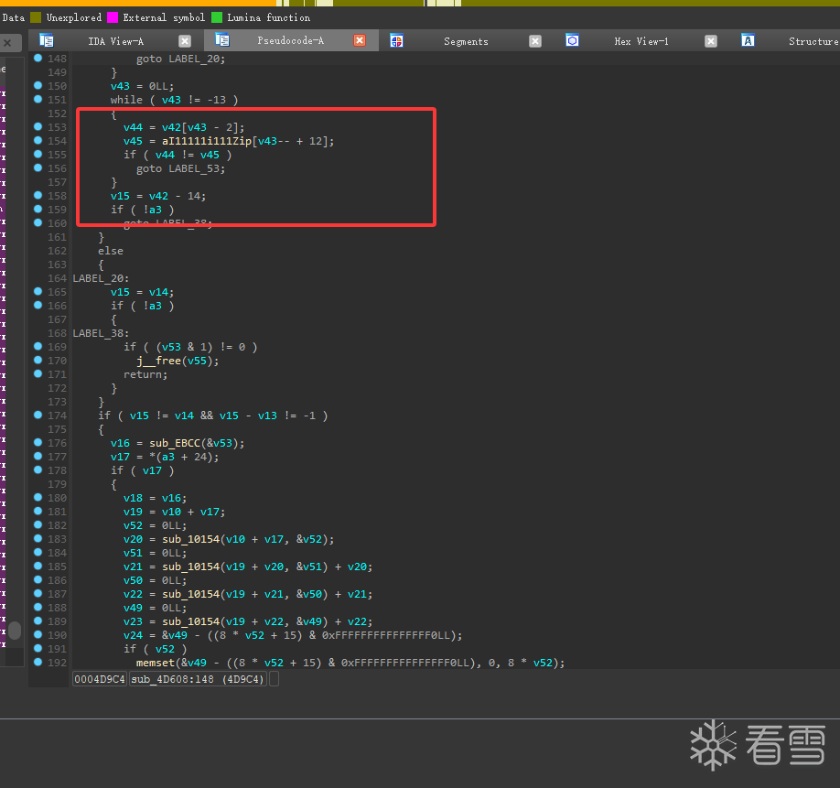
Task: Close the Hex View-1 tab
Action: (711, 41)
